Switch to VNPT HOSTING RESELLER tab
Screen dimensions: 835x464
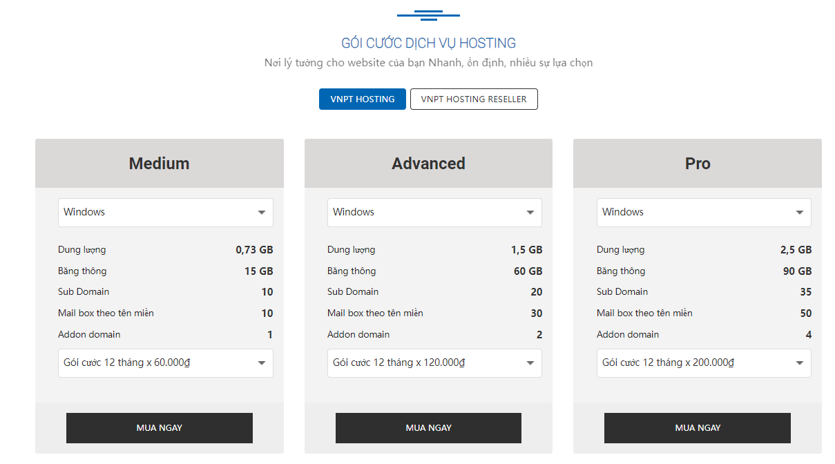click(x=474, y=99)
